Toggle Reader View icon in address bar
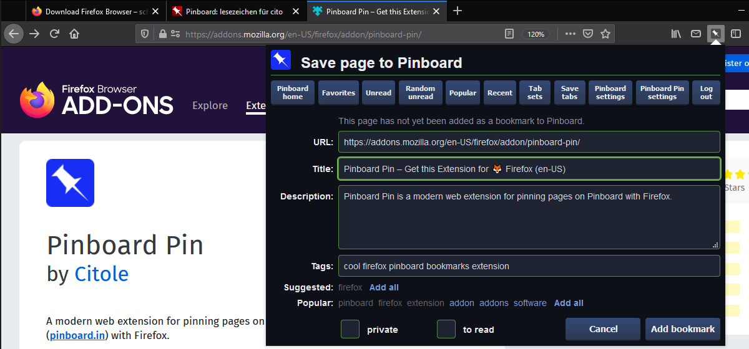Viewport: 749px width, 349px height. (509, 34)
